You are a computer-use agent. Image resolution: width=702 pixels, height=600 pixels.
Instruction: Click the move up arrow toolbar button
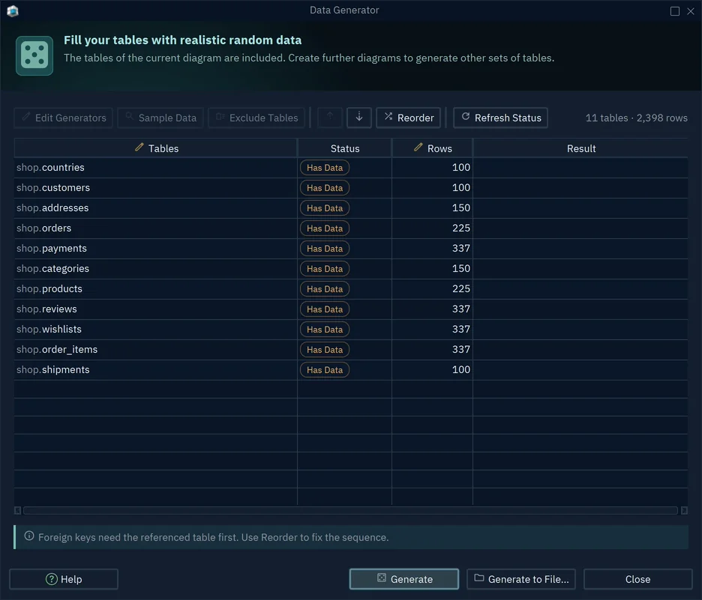point(330,118)
